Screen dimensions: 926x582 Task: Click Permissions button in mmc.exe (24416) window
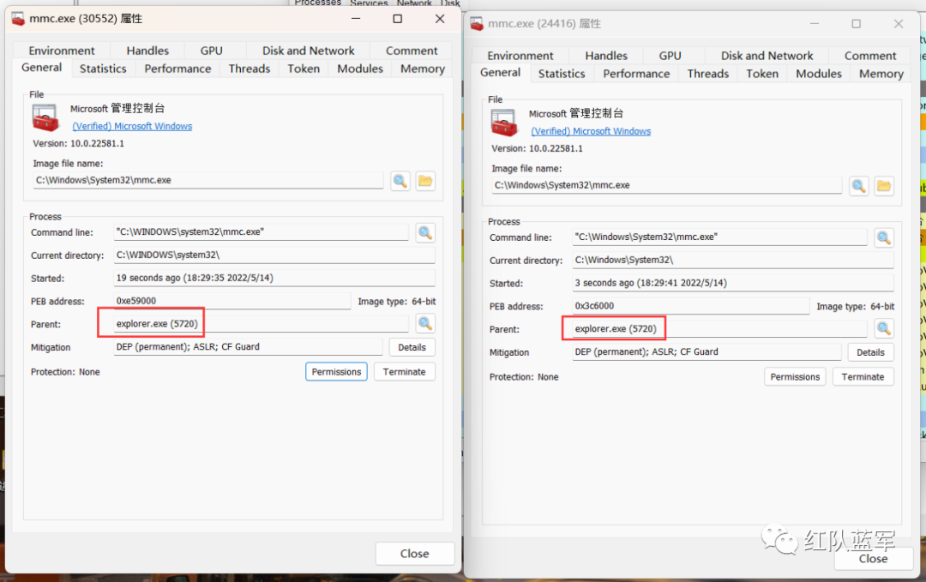(x=795, y=376)
